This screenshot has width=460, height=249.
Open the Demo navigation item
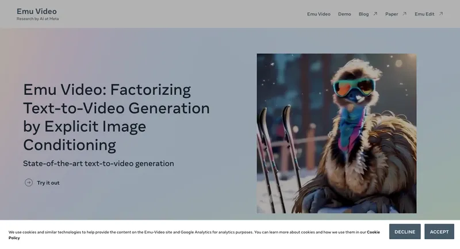coord(344,14)
